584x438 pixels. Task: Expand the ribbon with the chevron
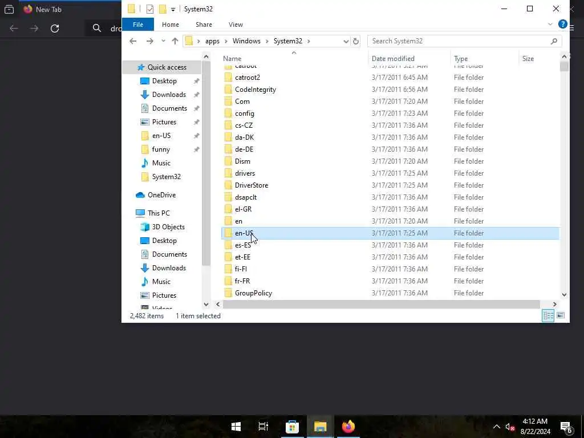tap(550, 24)
